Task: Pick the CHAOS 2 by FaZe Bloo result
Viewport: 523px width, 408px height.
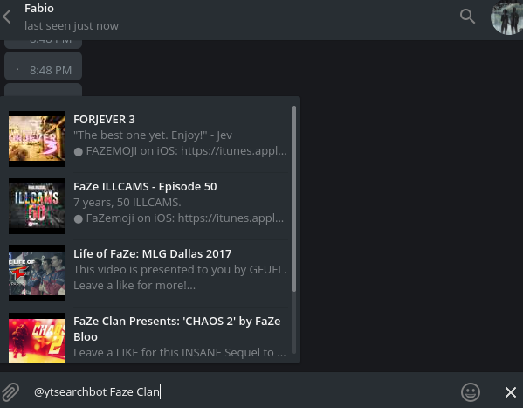Action: [x=148, y=335]
